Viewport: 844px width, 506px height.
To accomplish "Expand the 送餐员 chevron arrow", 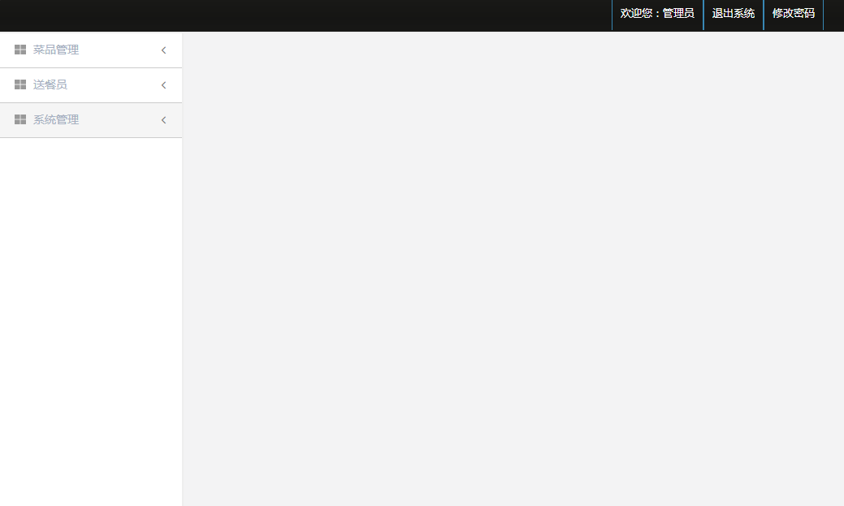I will pos(163,85).
